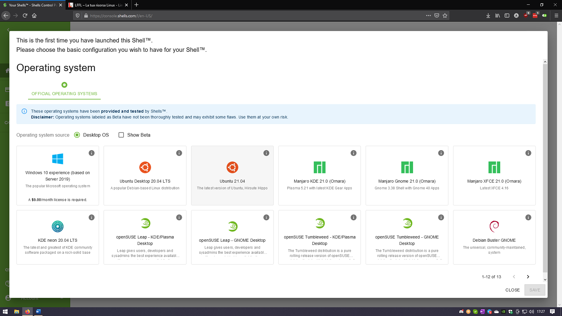This screenshot has width=562, height=316.
Task: Select openSUSE Tumbleweed GNOME Desktop logo
Action: 407,224
